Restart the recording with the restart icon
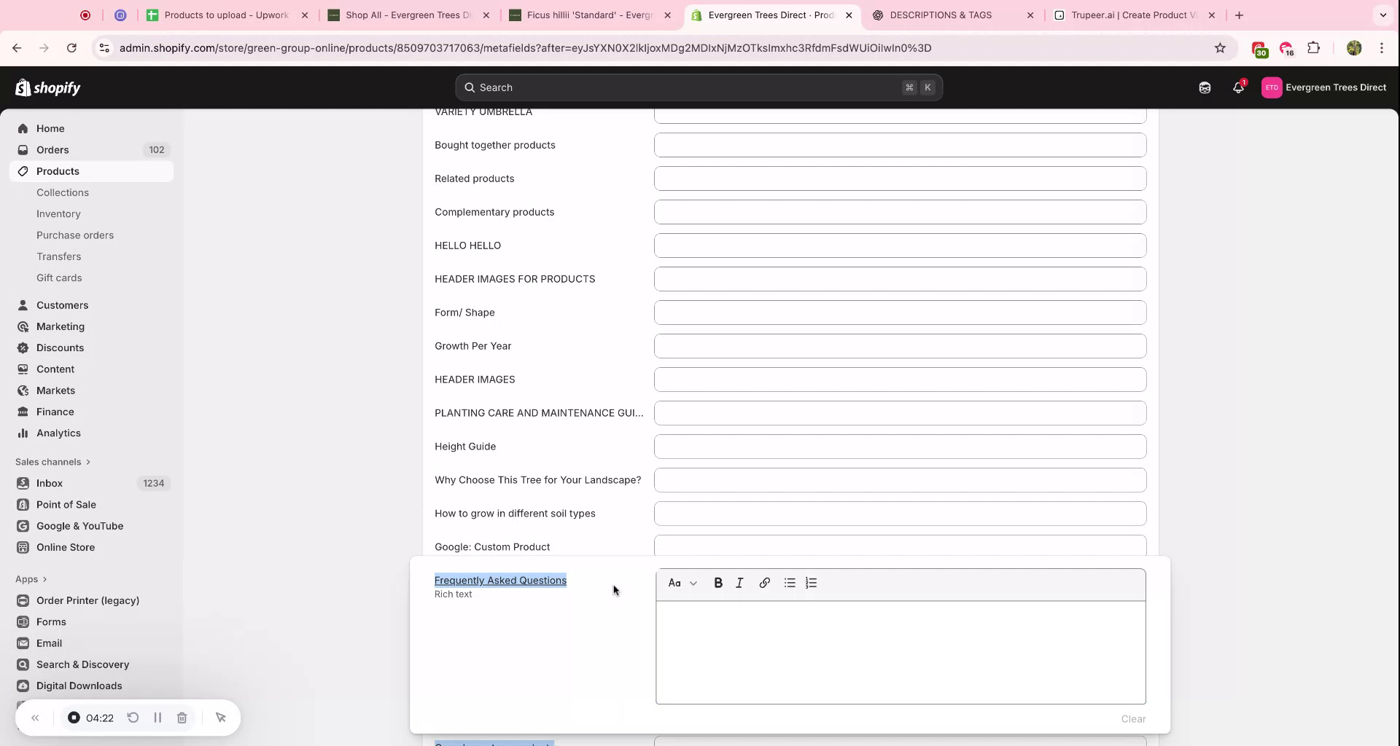The height and width of the screenshot is (746, 1400). pyautogui.click(x=133, y=718)
